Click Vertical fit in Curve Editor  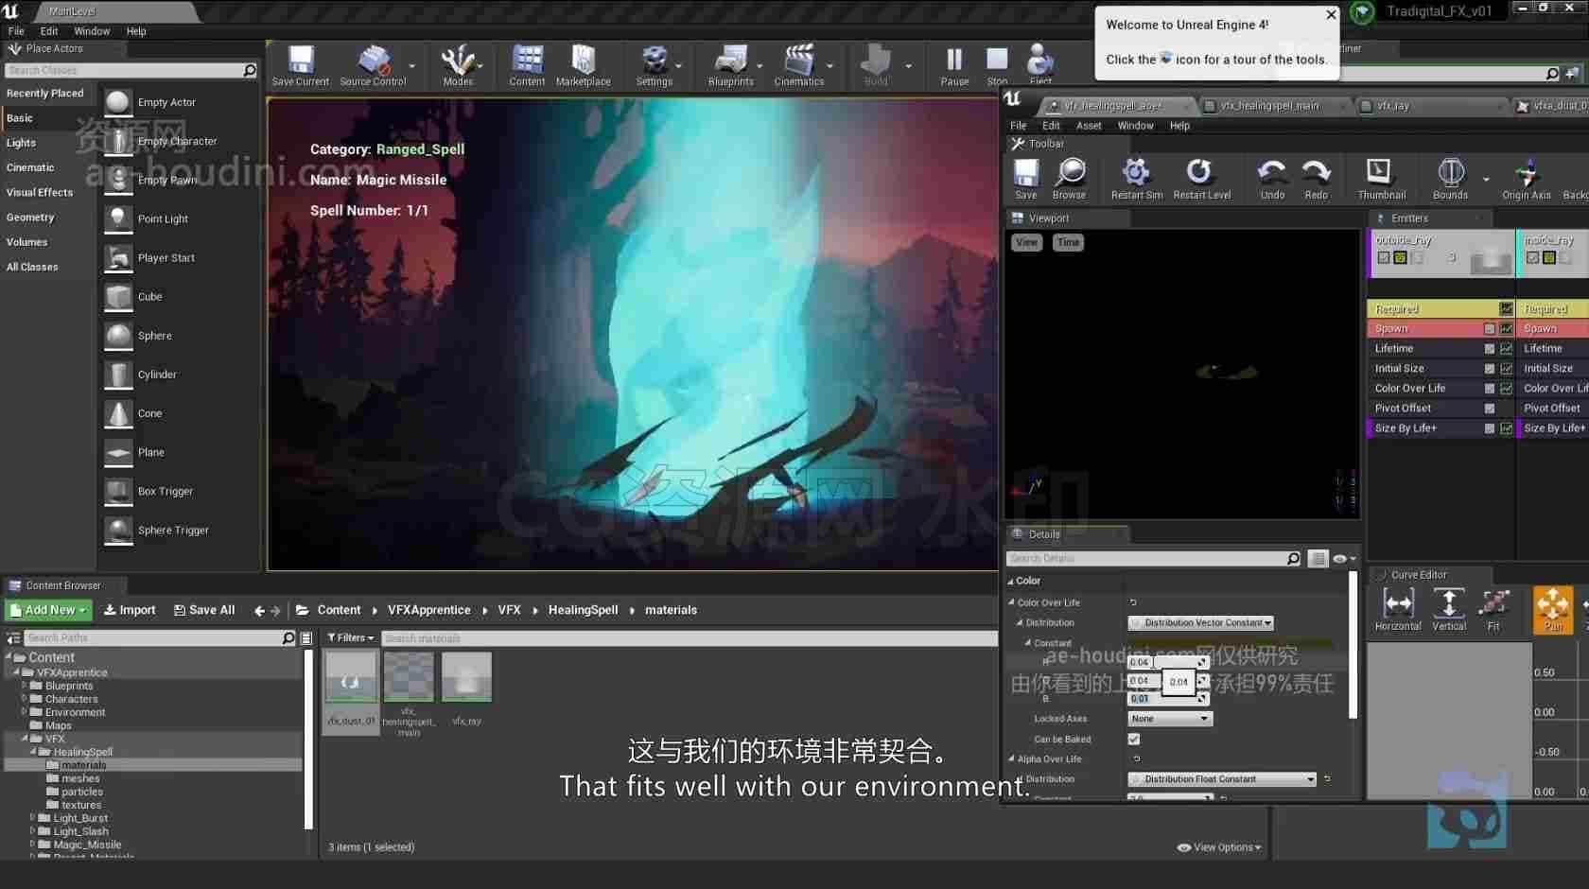coord(1448,610)
